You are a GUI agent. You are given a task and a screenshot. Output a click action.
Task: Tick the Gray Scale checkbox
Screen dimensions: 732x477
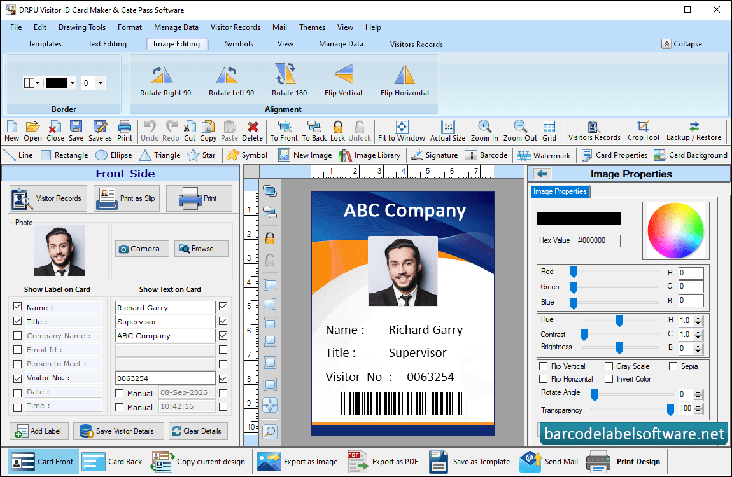609,366
